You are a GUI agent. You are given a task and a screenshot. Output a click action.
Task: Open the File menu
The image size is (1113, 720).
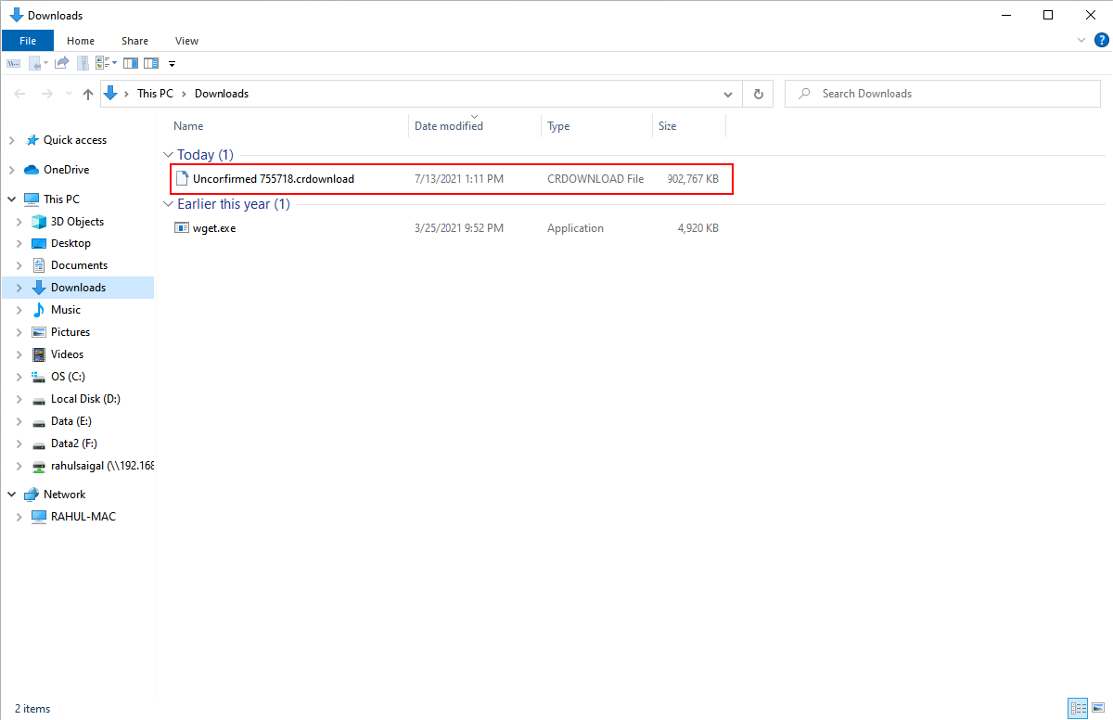28,41
